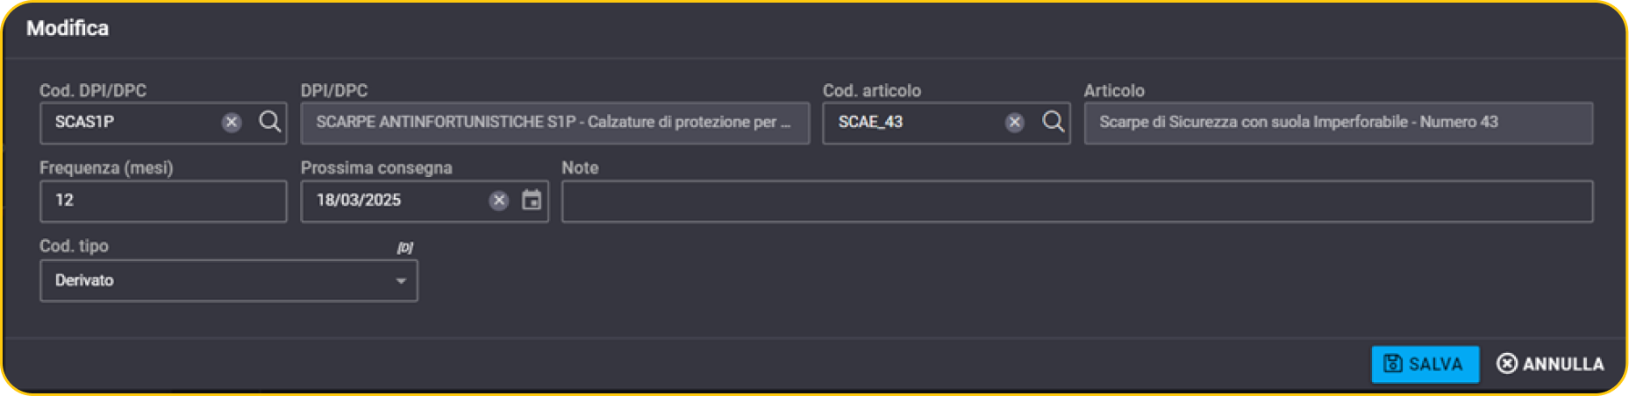Click the Prossima consegna label

(376, 168)
